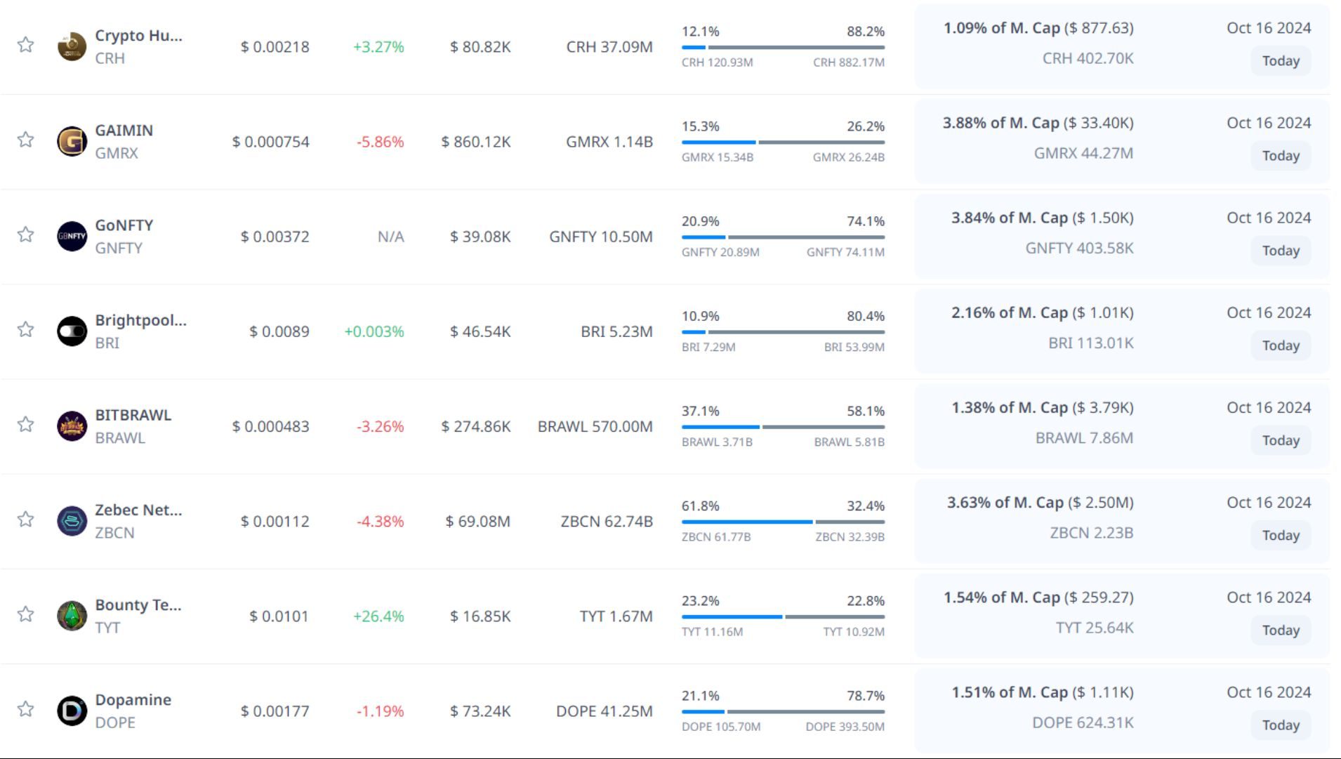Click the Today badge in GAIMIN row
The width and height of the screenshot is (1341, 759).
coord(1280,156)
